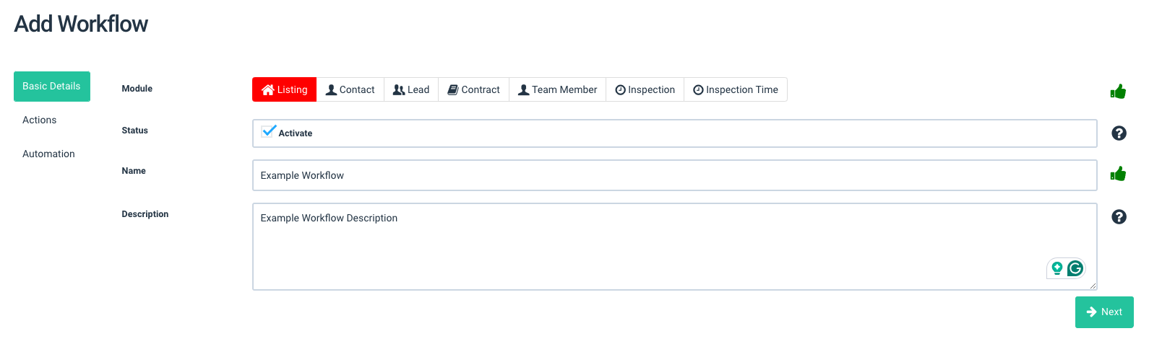Choose the Lead module option
1149x344 pixels.
click(x=411, y=89)
